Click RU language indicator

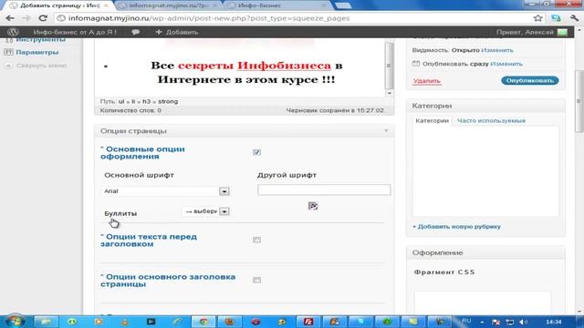pyautogui.click(x=466, y=321)
